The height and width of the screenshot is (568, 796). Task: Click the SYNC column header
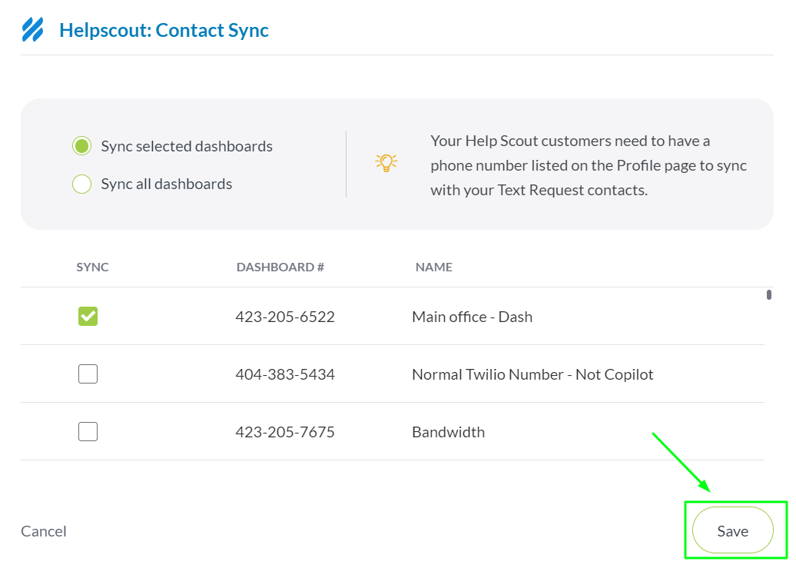point(92,267)
